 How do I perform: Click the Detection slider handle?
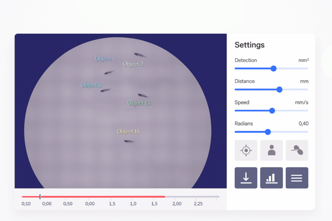[x=274, y=69]
